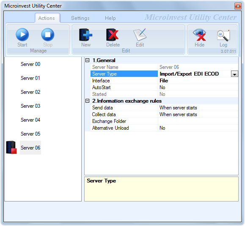Open the Log magnifier icon
Viewport: 245px width, 226px height.
click(x=223, y=35)
